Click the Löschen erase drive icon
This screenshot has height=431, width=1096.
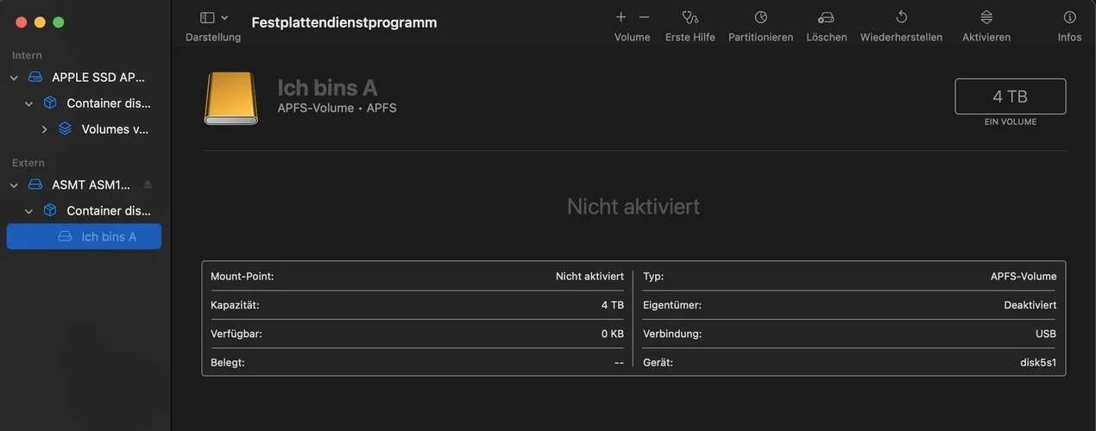[x=826, y=17]
